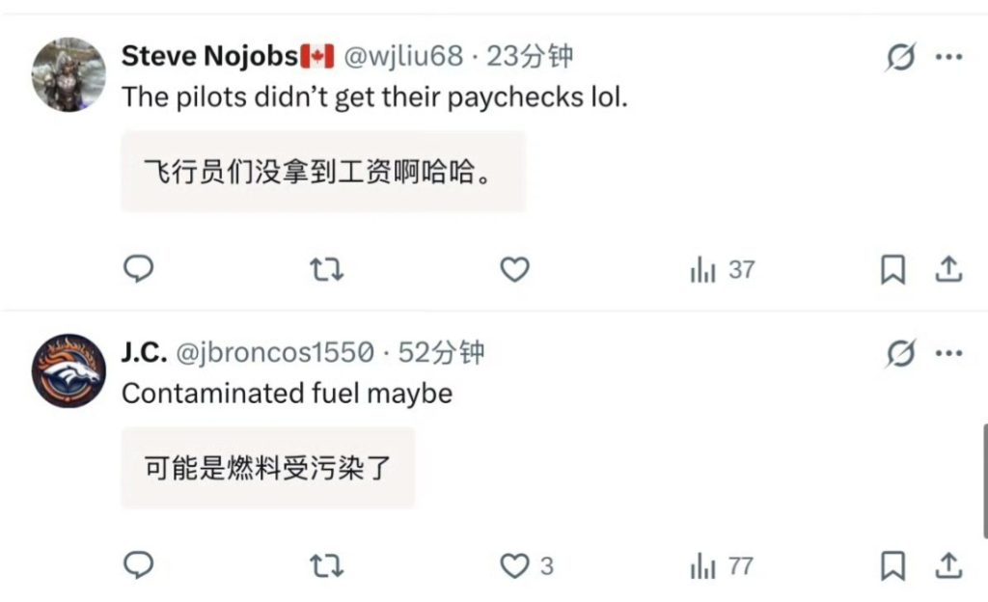Open more options on Steve Nojobs' tweet

[x=949, y=57]
